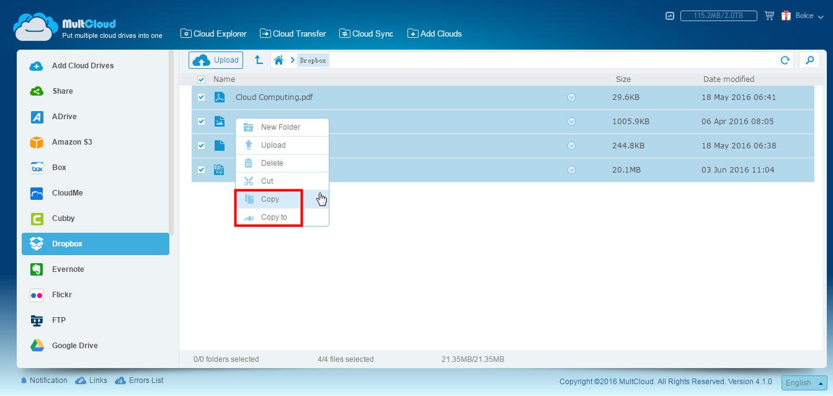This screenshot has width=833, height=396.
Task: Sort by Name column header
Action: (224, 79)
